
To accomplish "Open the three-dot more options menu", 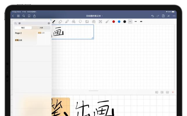I will (x=174, y=16).
